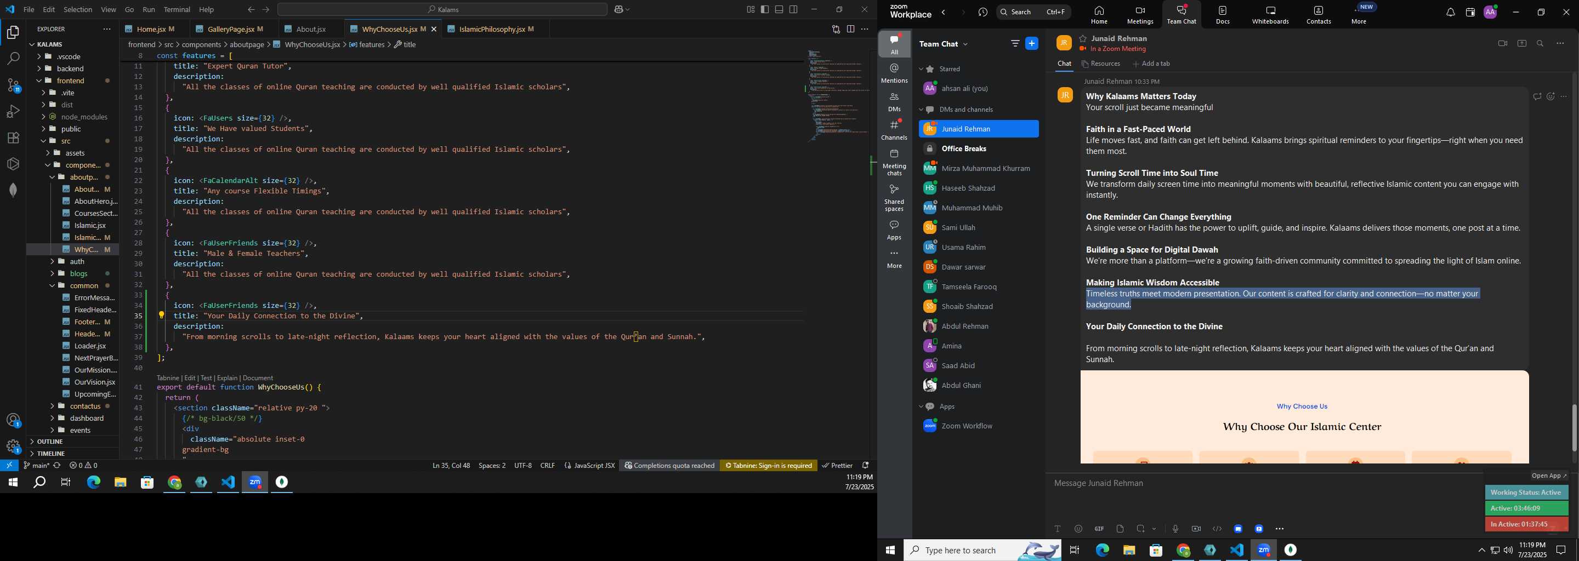Image resolution: width=1579 pixels, height=561 pixels.
Task: Open Zoom calendar icon in top bar
Action: [1470, 12]
